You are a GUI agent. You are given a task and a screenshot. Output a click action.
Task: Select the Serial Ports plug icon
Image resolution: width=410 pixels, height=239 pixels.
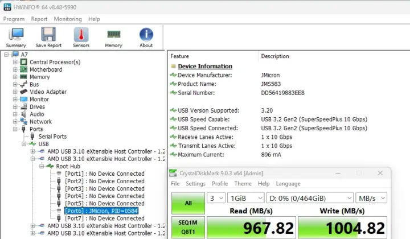(32, 137)
